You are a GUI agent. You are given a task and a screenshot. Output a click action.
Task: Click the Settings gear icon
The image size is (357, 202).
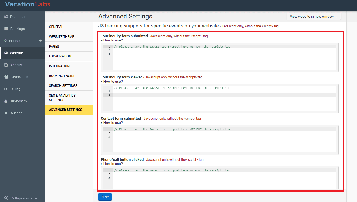6,113
